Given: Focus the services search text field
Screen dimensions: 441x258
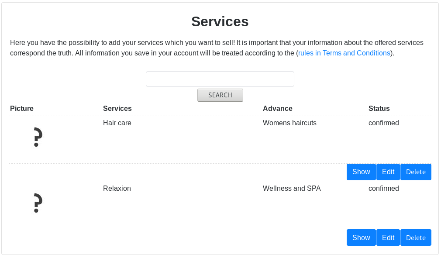Looking at the screenshot, I should [x=220, y=79].
